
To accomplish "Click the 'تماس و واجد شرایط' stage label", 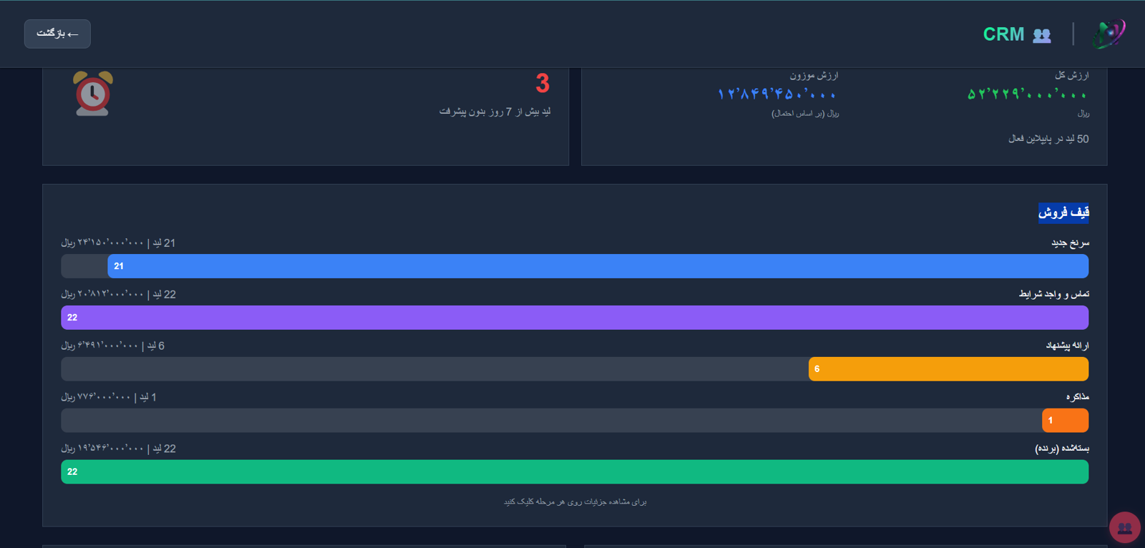I will (x=1054, y=294).
